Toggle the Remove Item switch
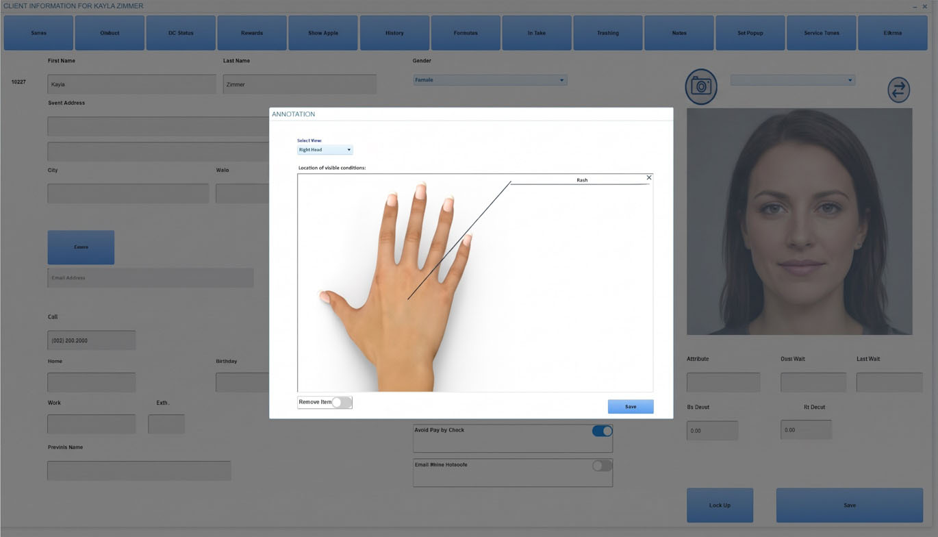938x537 pixels. click(341, 402)
